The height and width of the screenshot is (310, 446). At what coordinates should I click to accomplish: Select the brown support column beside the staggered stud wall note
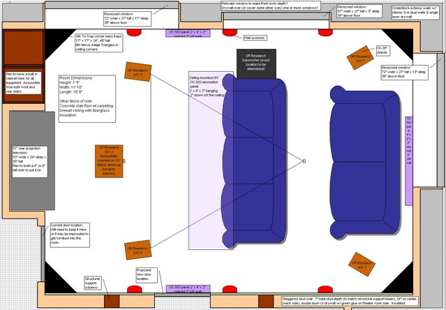[266, 302]
